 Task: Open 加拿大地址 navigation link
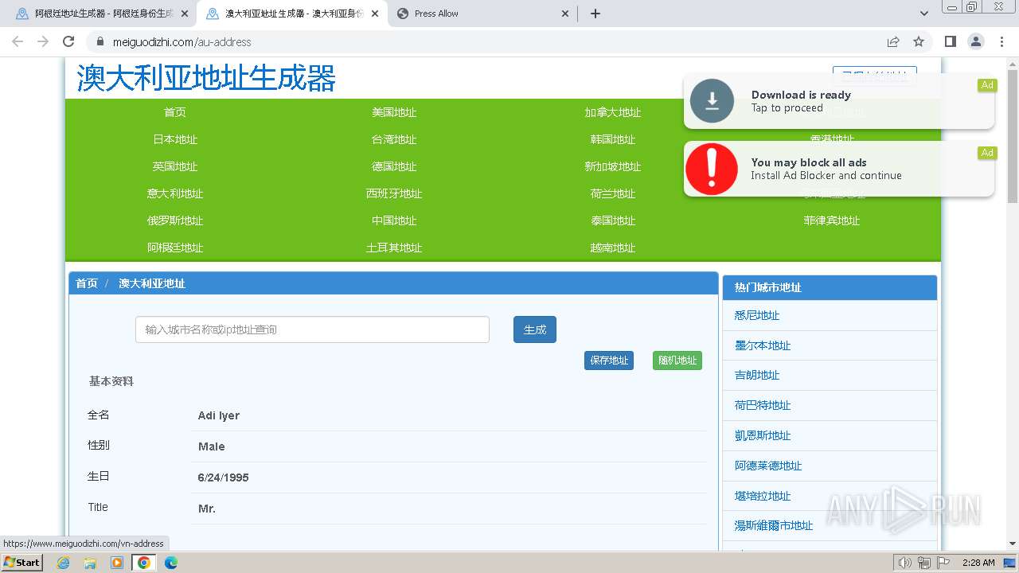613,112
